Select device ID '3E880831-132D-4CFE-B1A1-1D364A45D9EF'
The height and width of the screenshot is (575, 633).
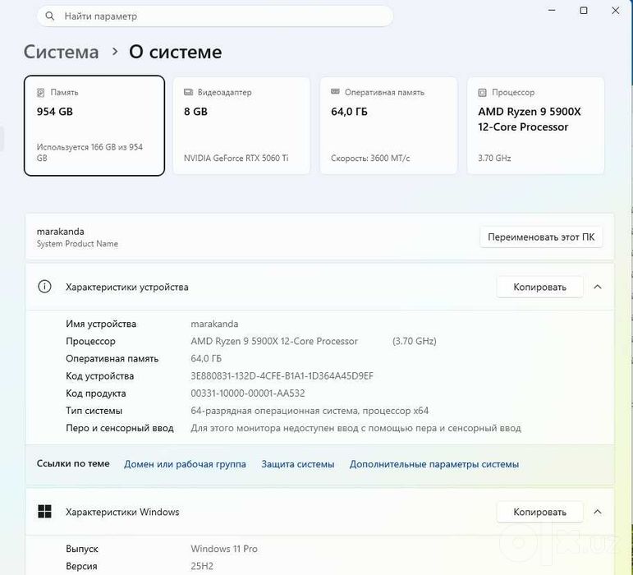pyautogui.click(x=282, y=376)
